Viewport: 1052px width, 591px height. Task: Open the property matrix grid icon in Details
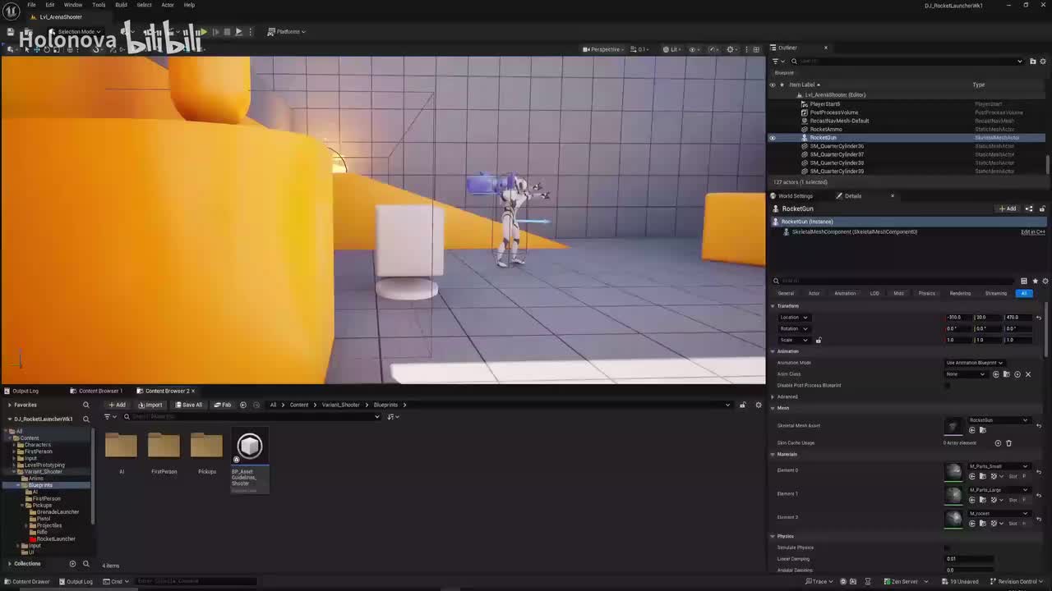click(x=1024, y=281)
